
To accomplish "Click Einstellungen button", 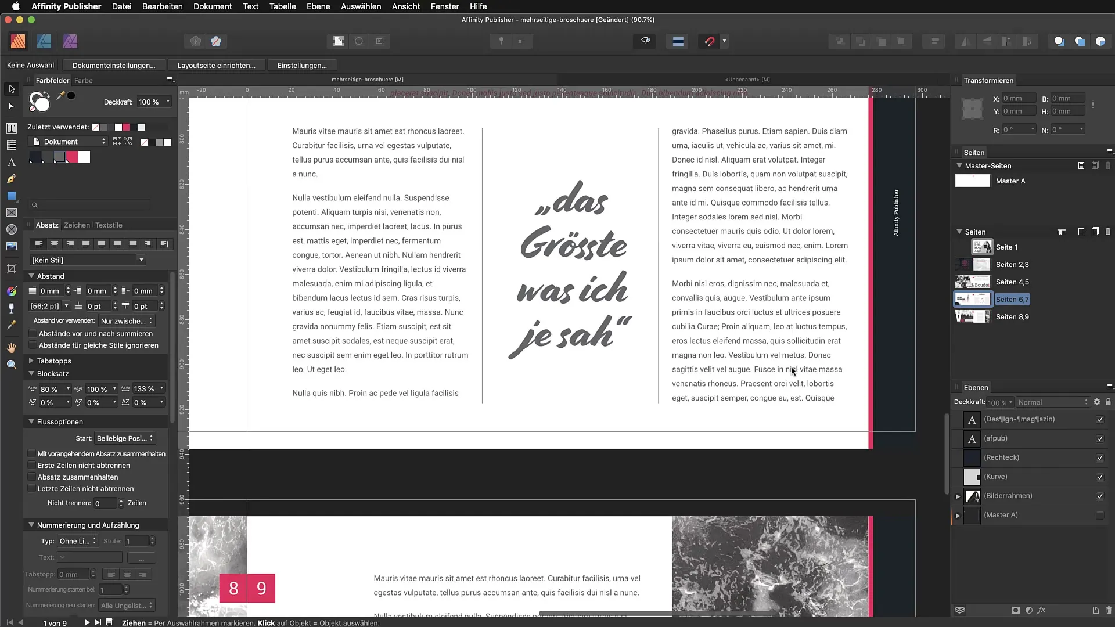I will coord(302,66).
